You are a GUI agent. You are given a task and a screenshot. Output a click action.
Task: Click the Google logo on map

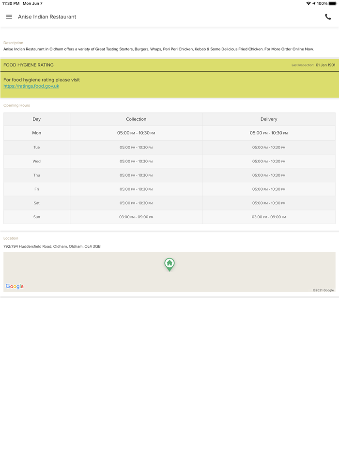tap(15, 286)
